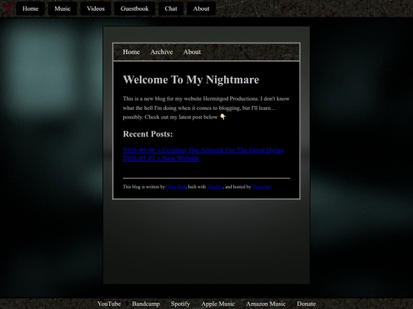
Task: Open the Spotify link in bottom bar
Action: (180, 304)
